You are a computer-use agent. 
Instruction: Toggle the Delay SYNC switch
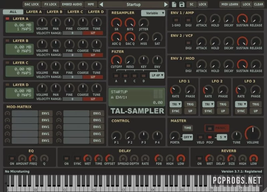[x=77, y=158]
